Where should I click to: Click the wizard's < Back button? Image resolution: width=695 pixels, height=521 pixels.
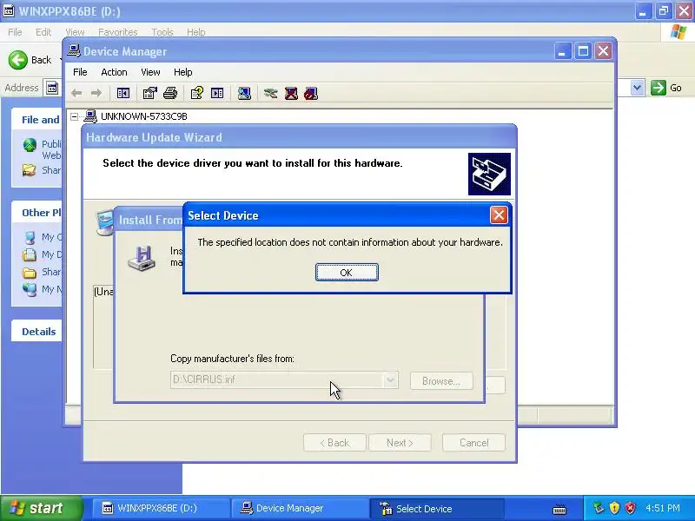tap(334, 442)
